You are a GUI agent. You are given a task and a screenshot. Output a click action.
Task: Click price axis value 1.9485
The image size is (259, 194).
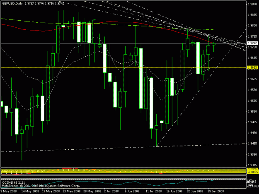click(x=252, y=122)
